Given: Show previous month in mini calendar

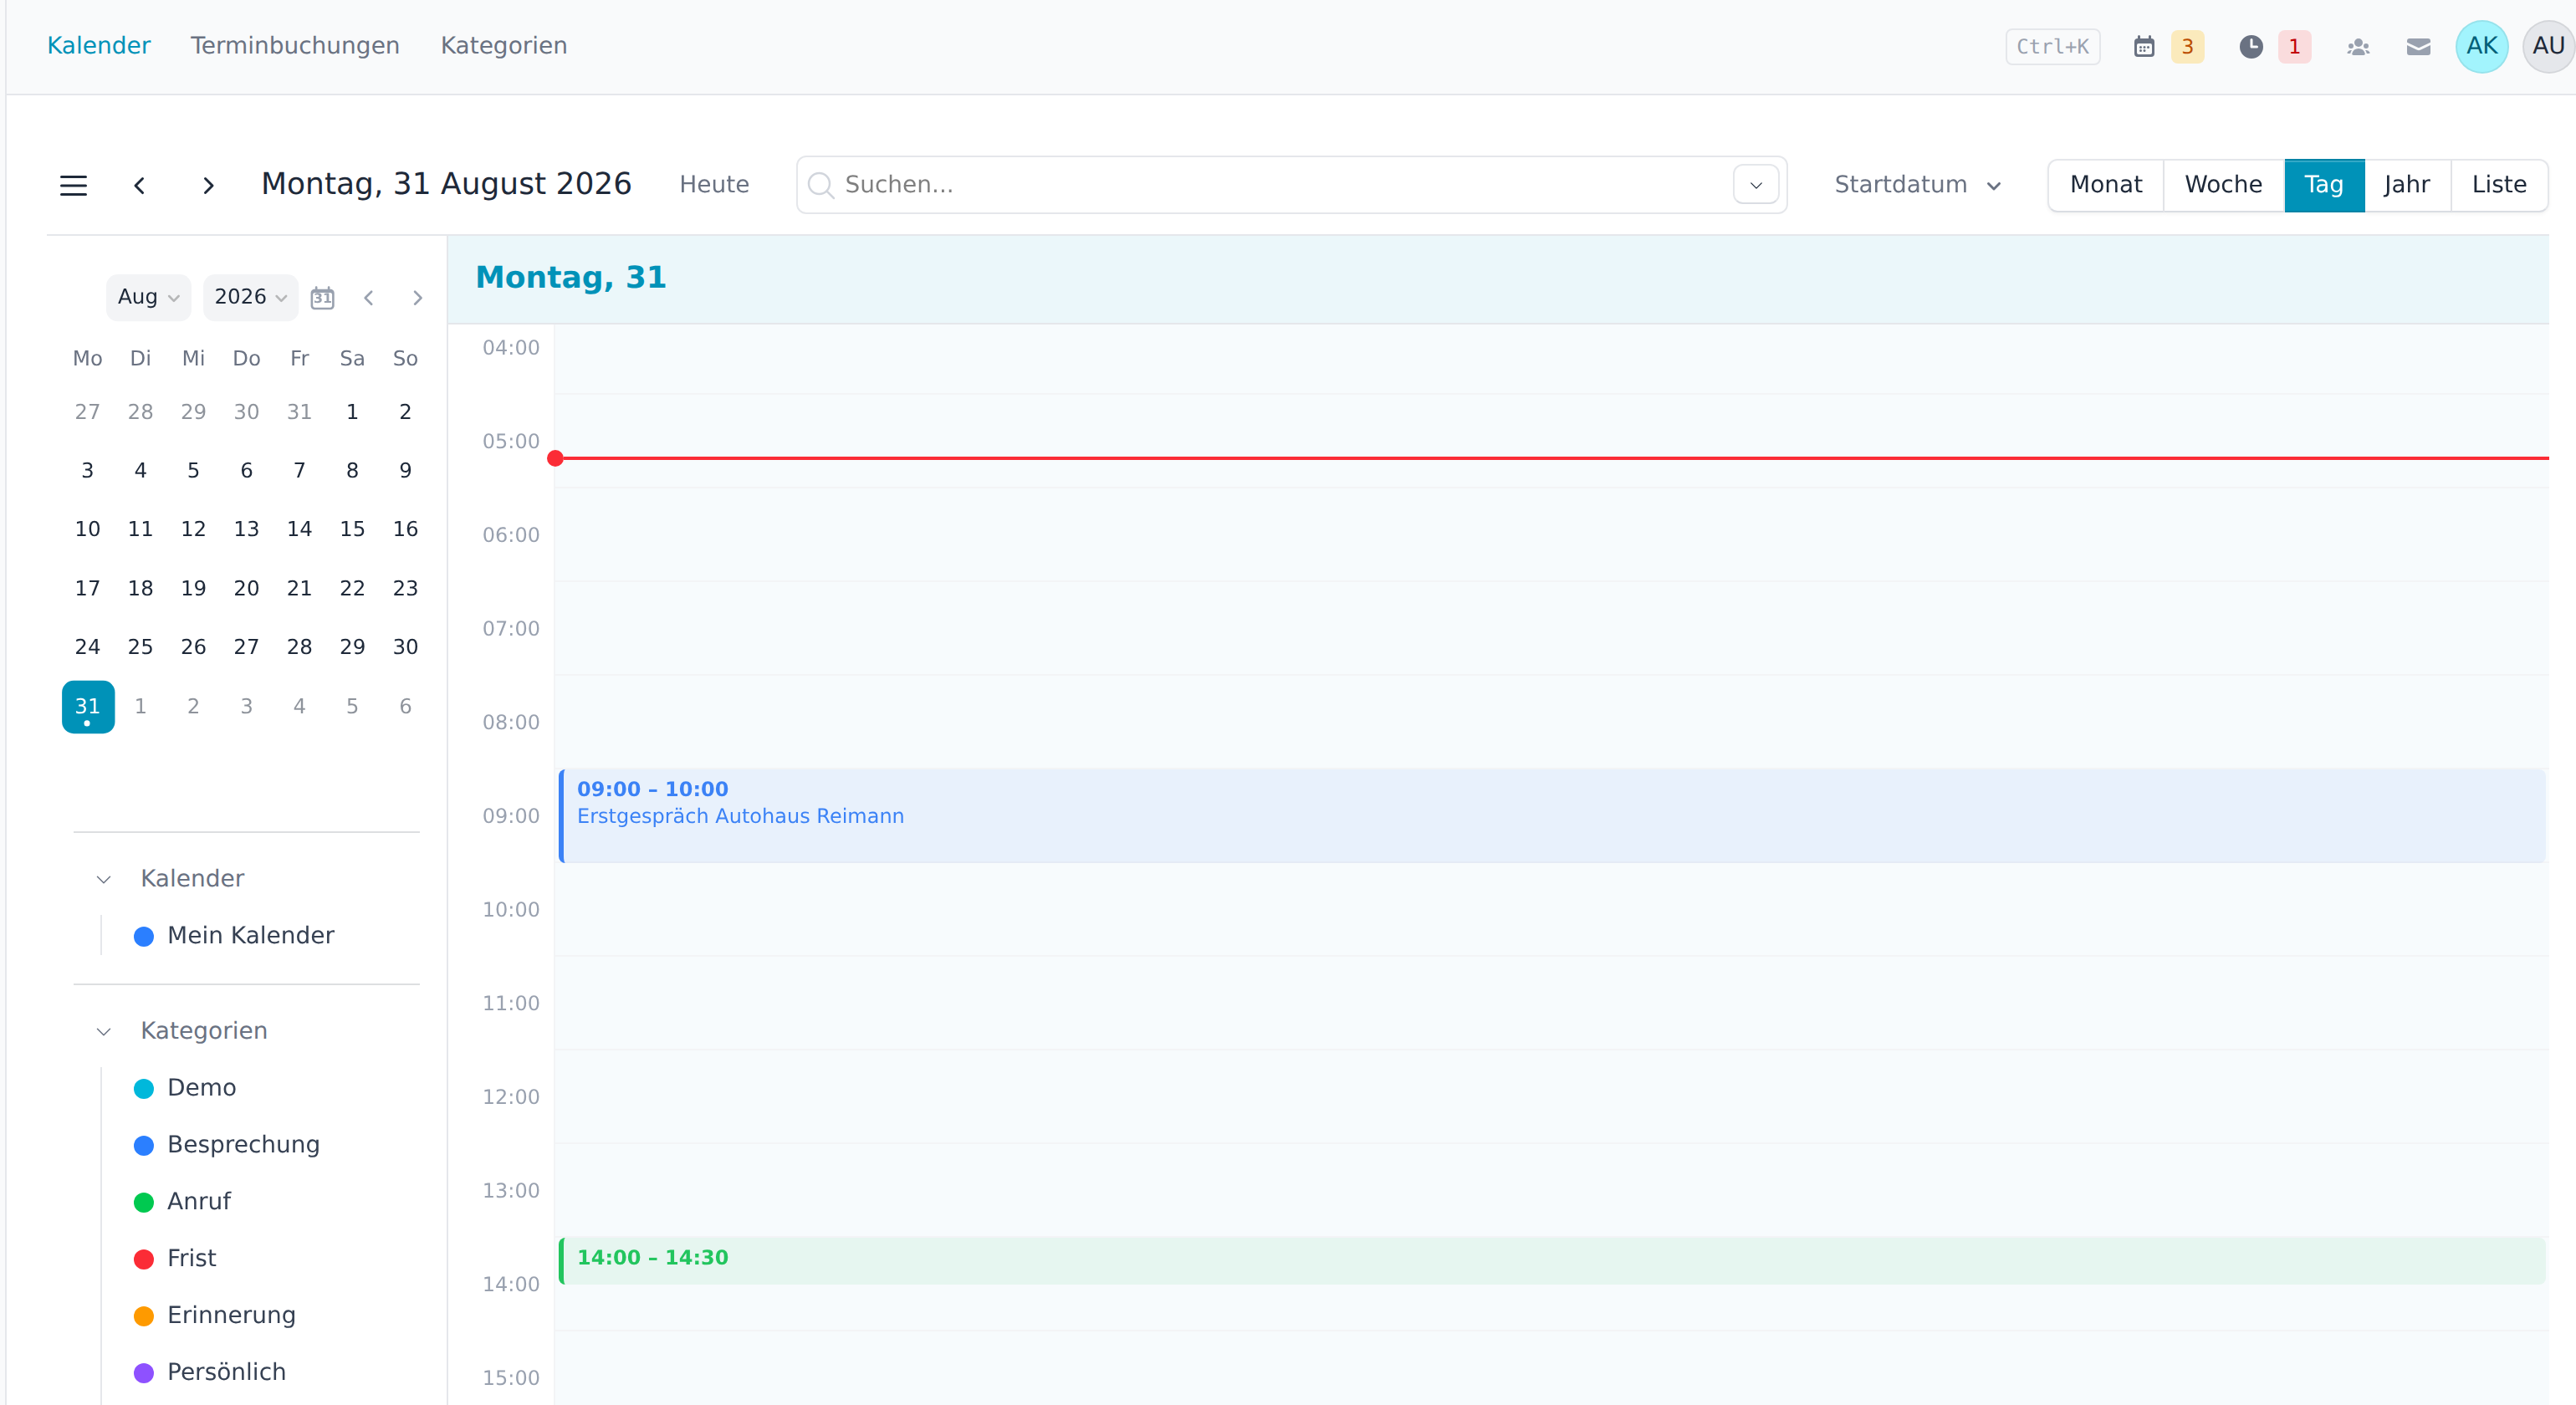Looking at the screenshot, I should tap(369, 298).
